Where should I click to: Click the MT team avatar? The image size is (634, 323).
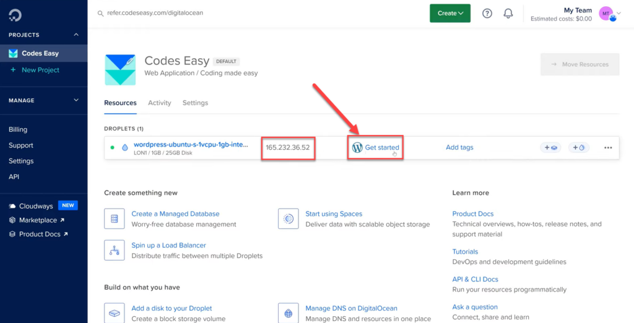click(606, 14)
